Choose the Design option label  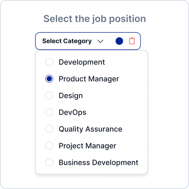(x=71, y=96)
